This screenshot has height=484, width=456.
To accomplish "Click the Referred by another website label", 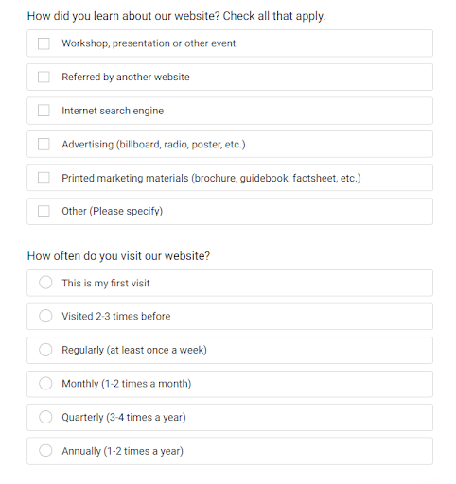I will [x=126, y=78].
